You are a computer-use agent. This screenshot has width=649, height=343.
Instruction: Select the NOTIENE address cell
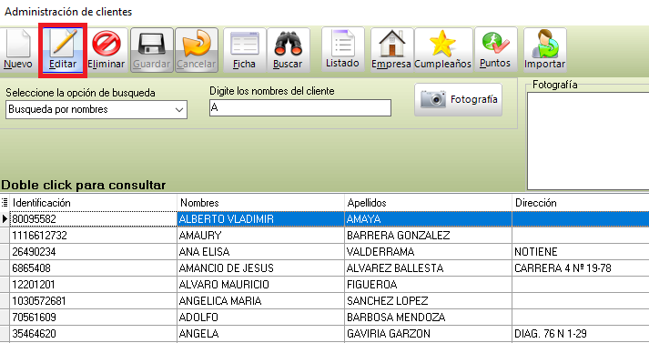tap(581, 251)
